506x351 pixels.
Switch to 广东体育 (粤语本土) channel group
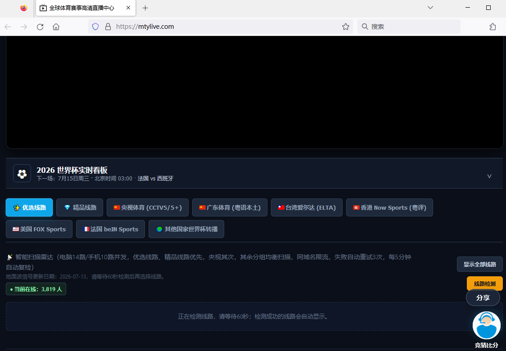230,207
